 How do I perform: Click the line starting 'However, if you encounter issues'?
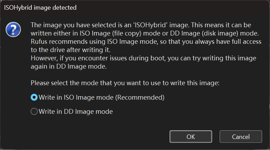pyautogui.click(x=143, y=58)
